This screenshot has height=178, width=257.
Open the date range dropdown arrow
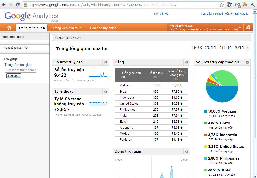coord(248,48)
